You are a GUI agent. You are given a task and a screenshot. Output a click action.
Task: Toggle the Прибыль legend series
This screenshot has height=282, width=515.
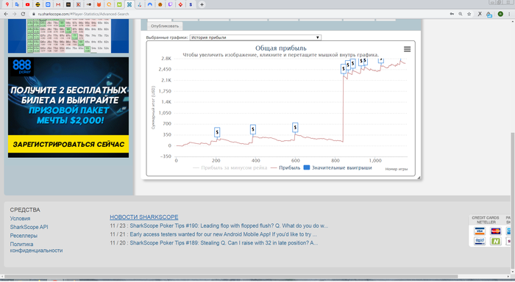click(285, 167)
